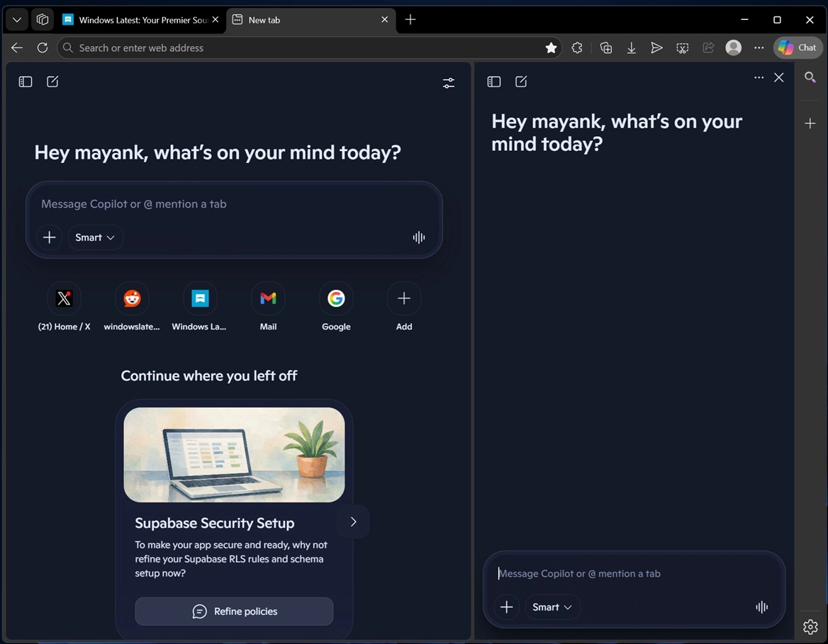Open the (21) Home / X shortcut

pyautogui.click(x=64, y=307)
